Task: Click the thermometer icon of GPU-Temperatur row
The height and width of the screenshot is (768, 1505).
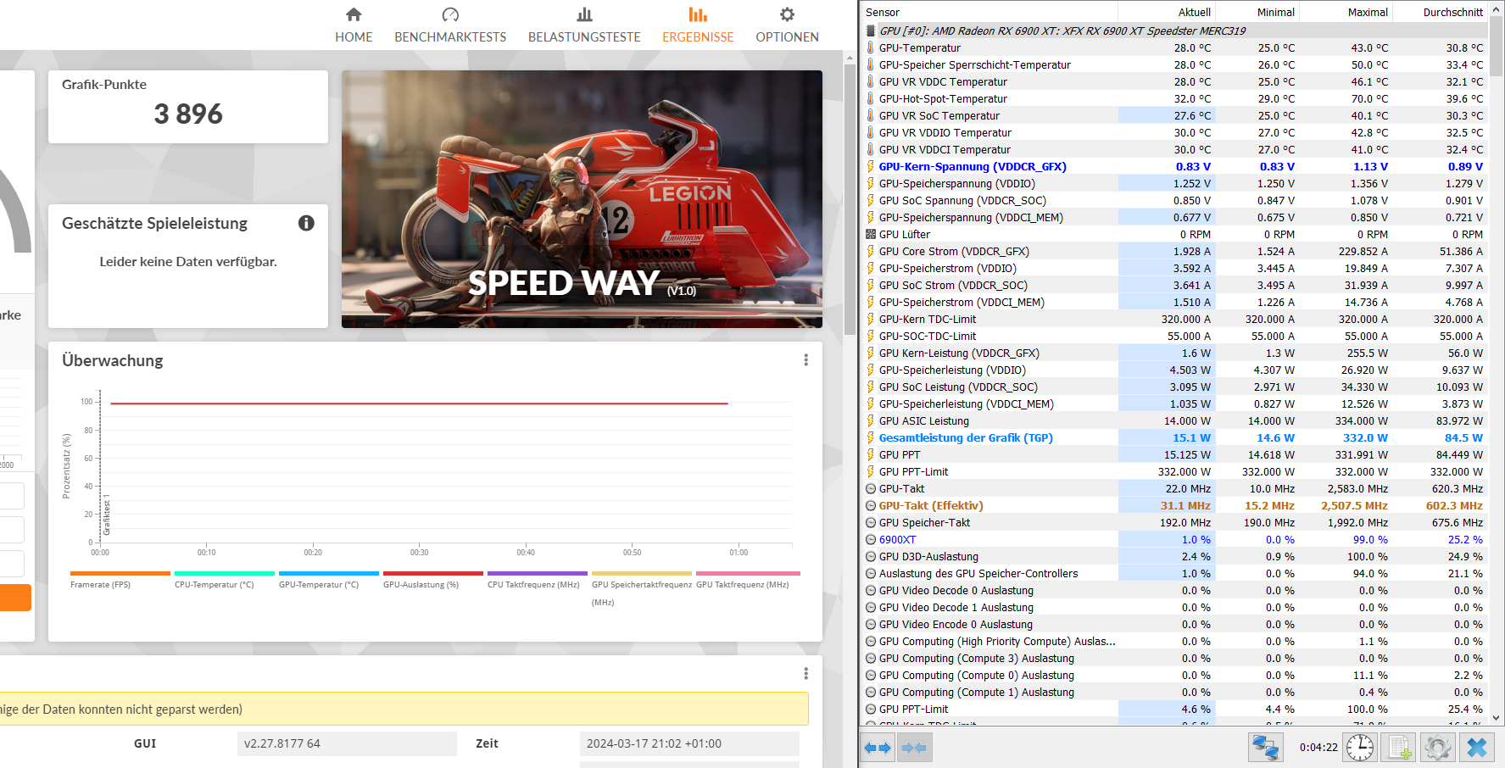Action: point(871,47)
